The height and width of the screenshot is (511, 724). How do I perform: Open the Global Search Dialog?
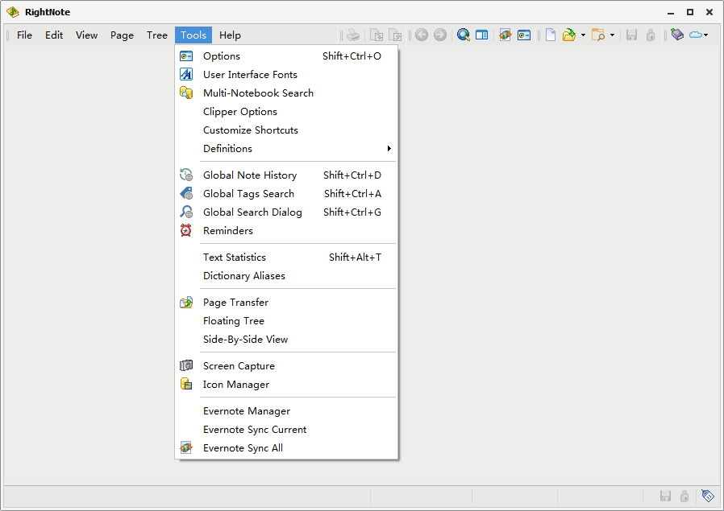pos(286,212)
